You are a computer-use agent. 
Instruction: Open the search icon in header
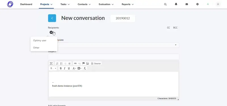(x=165, y=4)
